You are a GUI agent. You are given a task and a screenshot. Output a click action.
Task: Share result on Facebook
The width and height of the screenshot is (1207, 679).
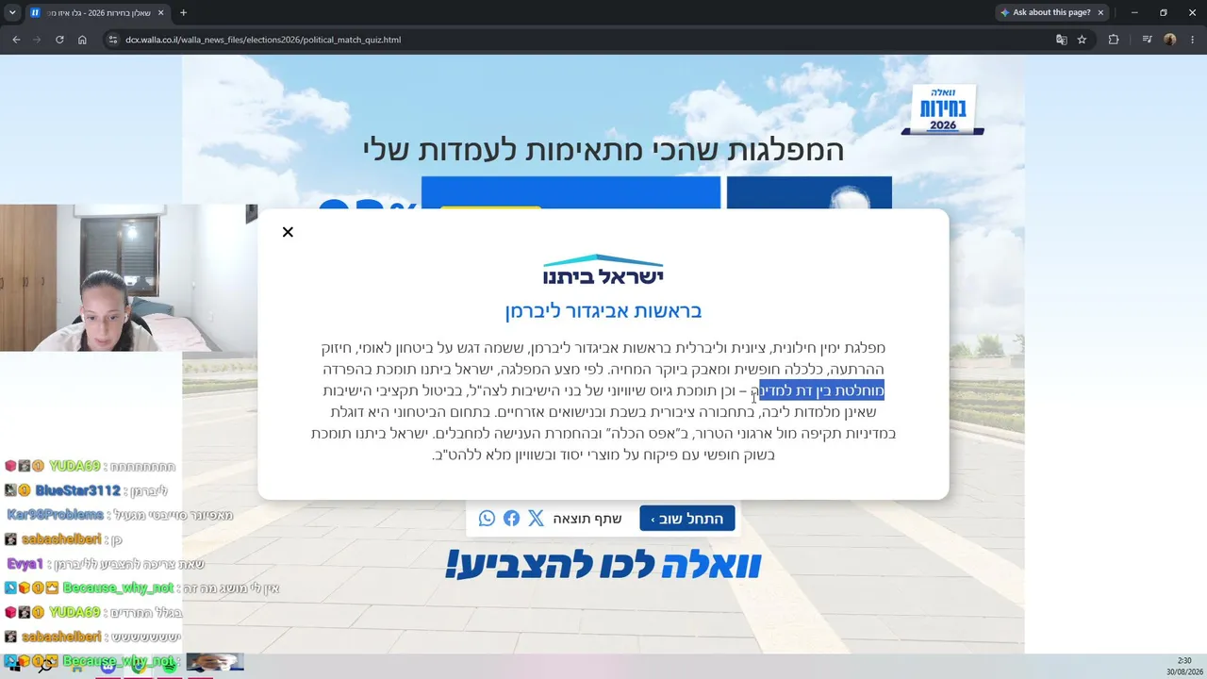click(x=511, y=519)
